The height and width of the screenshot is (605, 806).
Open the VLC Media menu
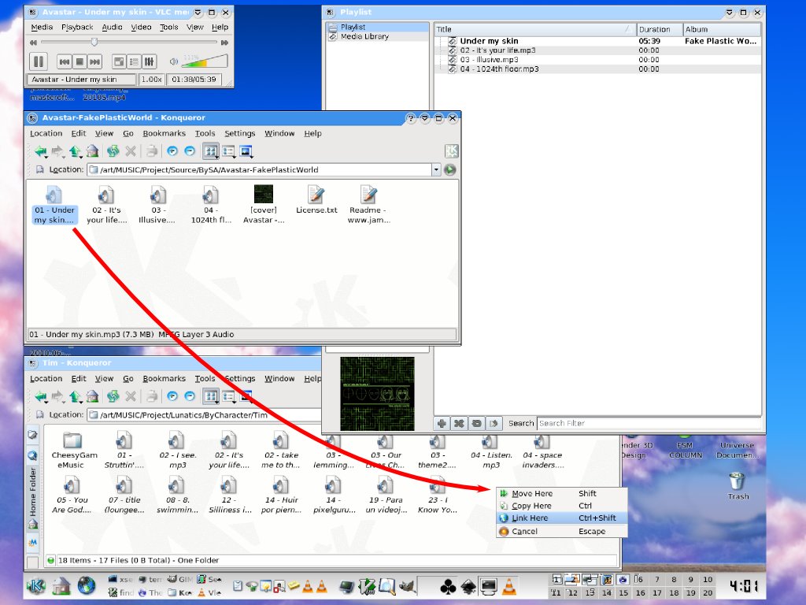[42, 28]
